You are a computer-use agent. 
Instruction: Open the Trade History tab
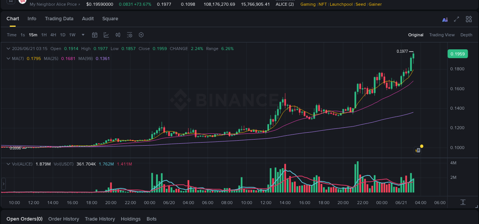click(100, 219)
